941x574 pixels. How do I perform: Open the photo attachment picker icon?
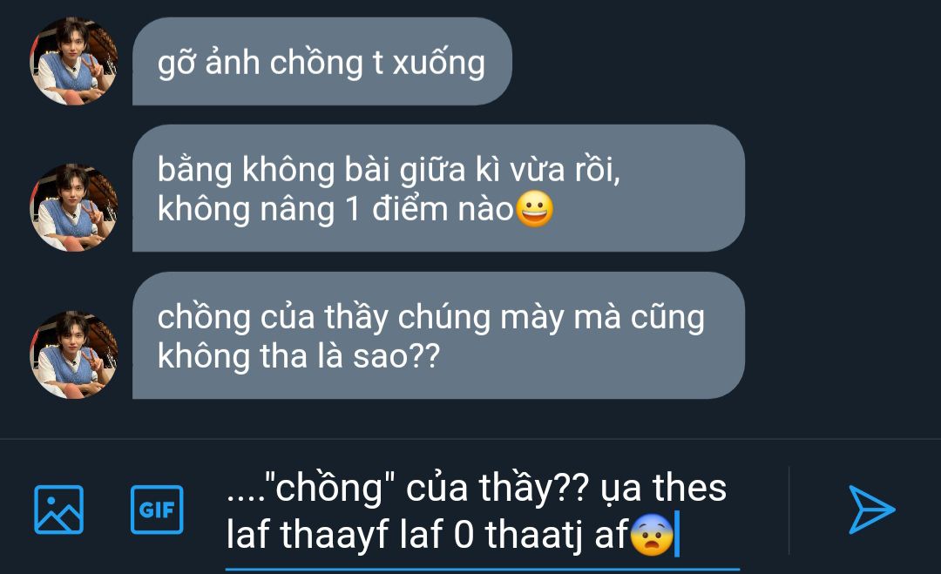click(59, 510)
